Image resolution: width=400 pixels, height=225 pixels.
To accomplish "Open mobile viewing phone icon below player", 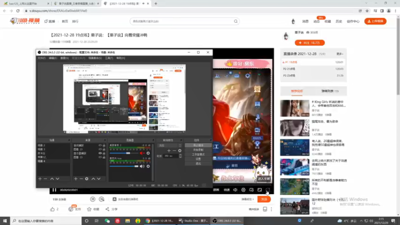I will [265, 209].
